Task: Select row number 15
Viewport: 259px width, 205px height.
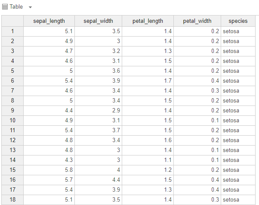Action: pos(12,170)
